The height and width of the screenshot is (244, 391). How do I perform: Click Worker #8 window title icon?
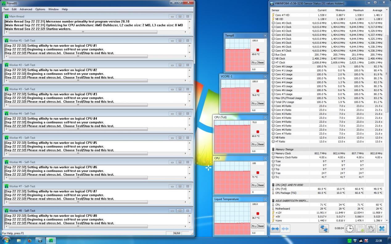6,211
